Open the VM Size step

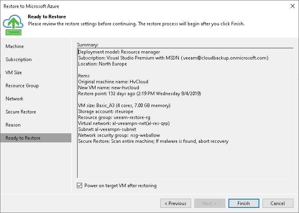tap(13, 73)
